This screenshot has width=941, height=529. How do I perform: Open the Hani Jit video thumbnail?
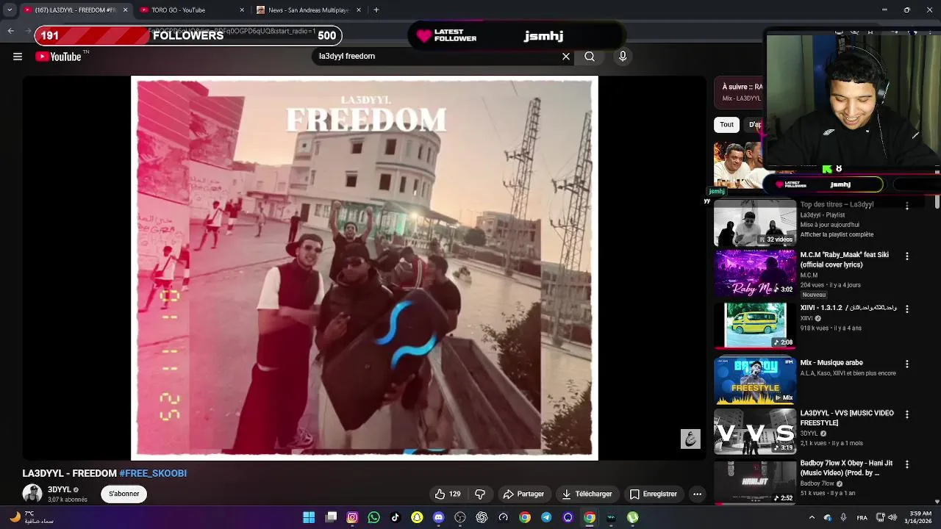755,482
